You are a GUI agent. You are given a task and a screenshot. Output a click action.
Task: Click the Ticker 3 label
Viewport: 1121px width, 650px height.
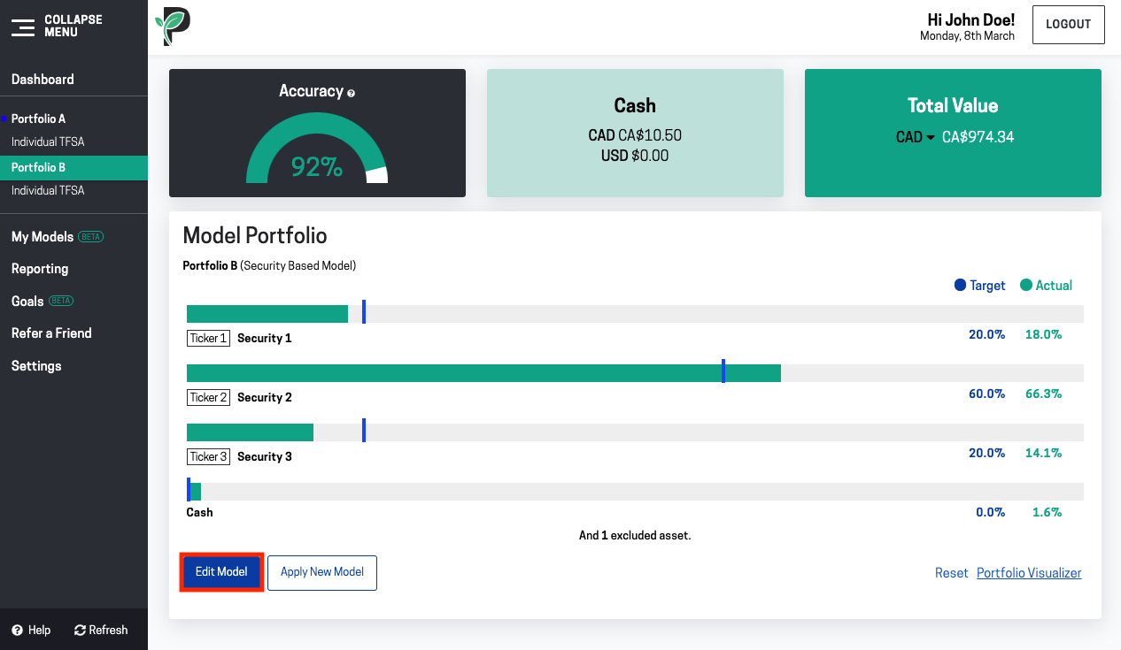[208, 457]
